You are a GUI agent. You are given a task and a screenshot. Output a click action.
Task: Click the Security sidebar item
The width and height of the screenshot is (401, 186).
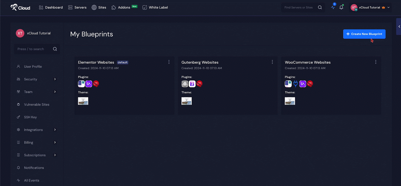pyautogui.click(x=31, y=79)
